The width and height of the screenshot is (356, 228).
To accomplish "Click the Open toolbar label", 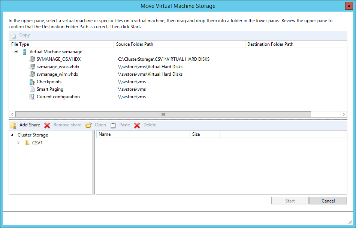I will (x=100, y=125).
